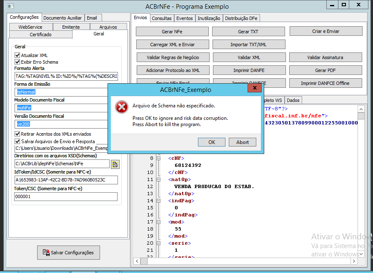Click the application icon in the title bar
The image size is (373, 273).
[x=10, y=6]
